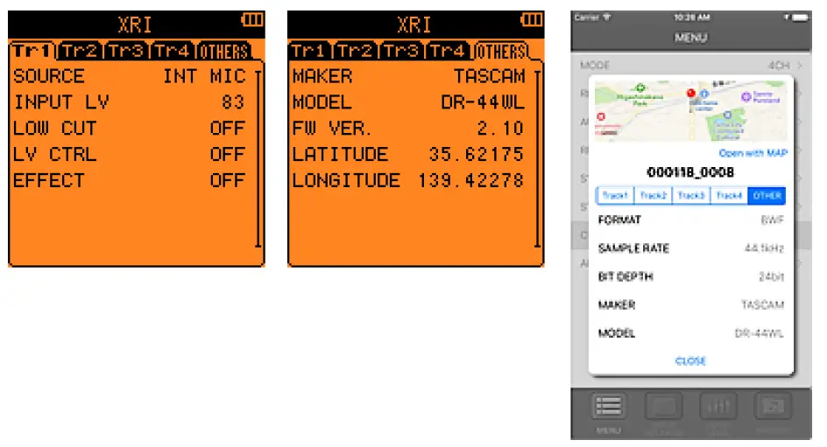Close the file info popup
The width and height of the screenshot is (827, 447).
pos(690,361)
